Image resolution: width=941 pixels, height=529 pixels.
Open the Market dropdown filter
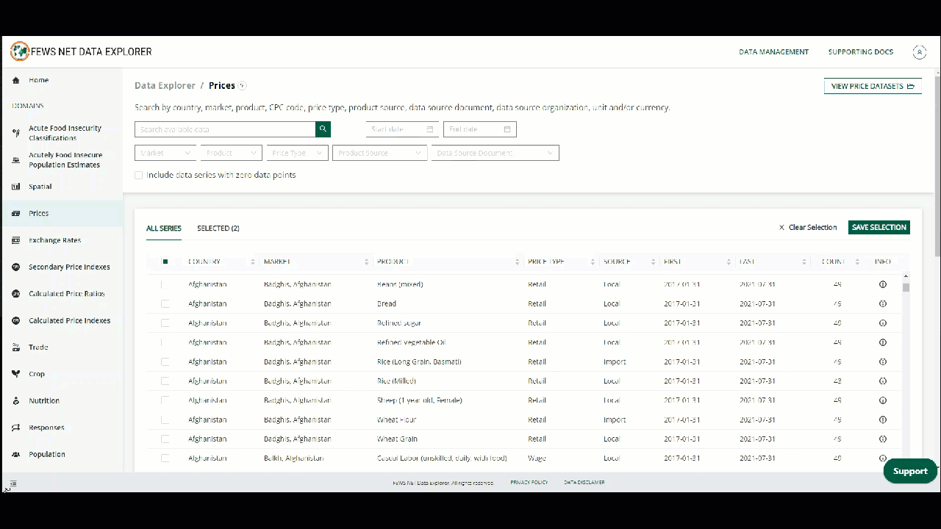tap(165, 153)
